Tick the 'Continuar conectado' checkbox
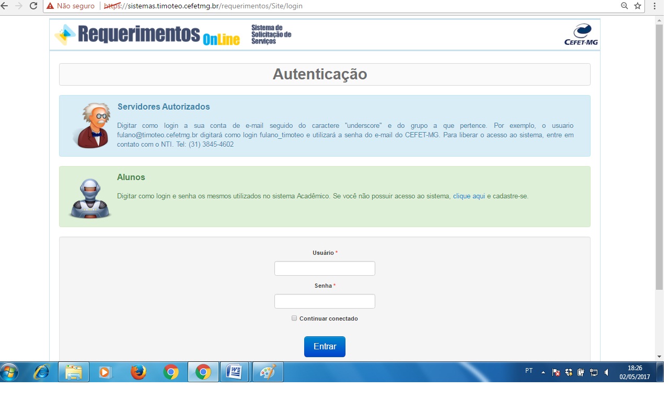Image resolution: width=669 pixels, height=401 pixels. click(x=294, y=318)
